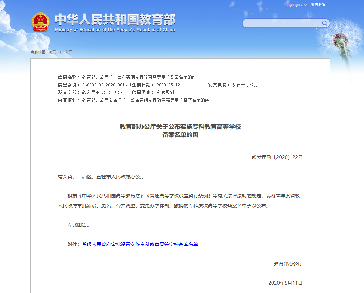Image resolution: width=364 pixels, height=293 pixels.
Task: Click document number 教发厅函〔2020〕22号 in metadata
Action: point(104,92)
